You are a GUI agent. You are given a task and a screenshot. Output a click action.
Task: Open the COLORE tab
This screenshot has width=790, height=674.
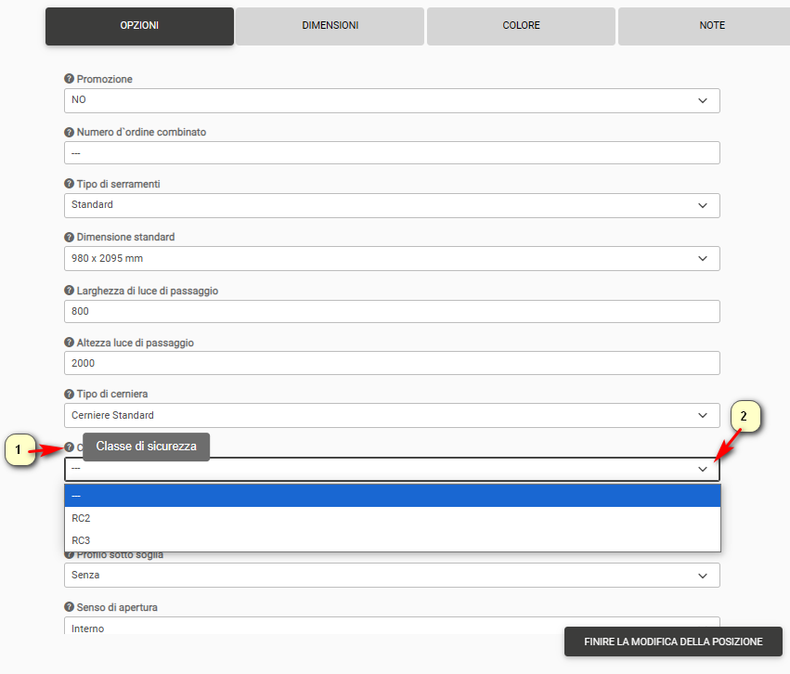tap(521, 26)
